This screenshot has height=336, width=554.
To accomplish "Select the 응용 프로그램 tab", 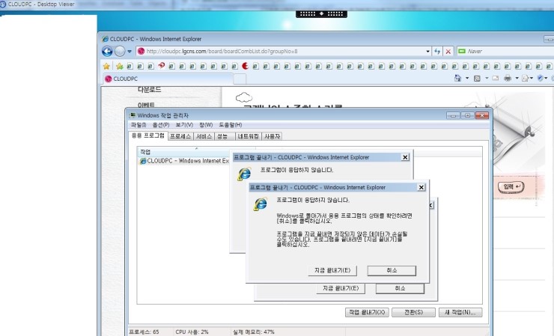I will pyautogui.click(x=148, y=135).
